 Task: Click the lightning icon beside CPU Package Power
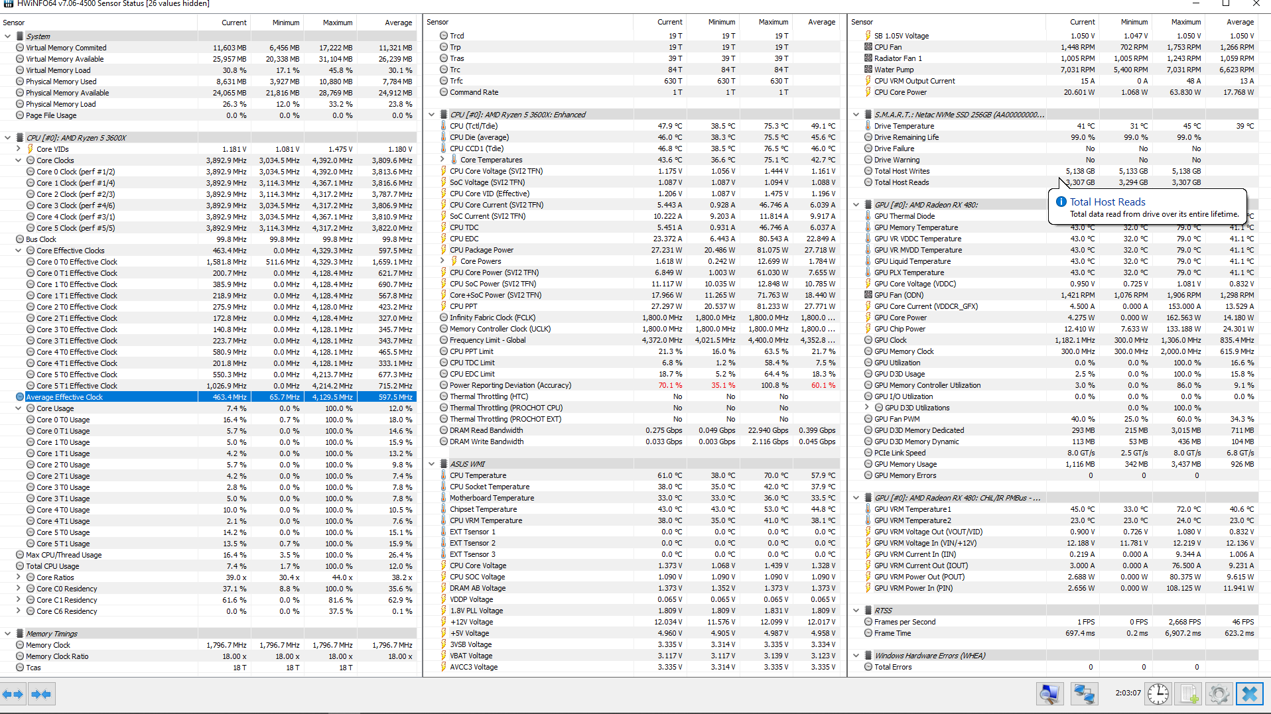[444, 250]
